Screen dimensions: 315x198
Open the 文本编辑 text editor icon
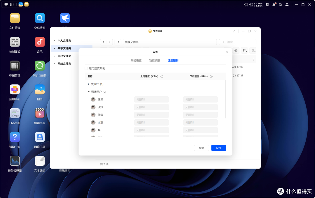[x=40, y=161]
